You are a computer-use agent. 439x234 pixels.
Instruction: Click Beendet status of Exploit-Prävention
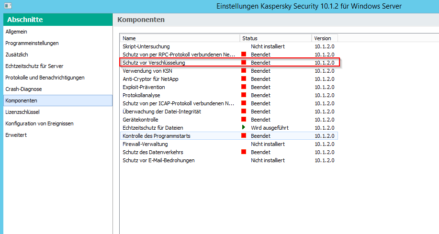260,87
